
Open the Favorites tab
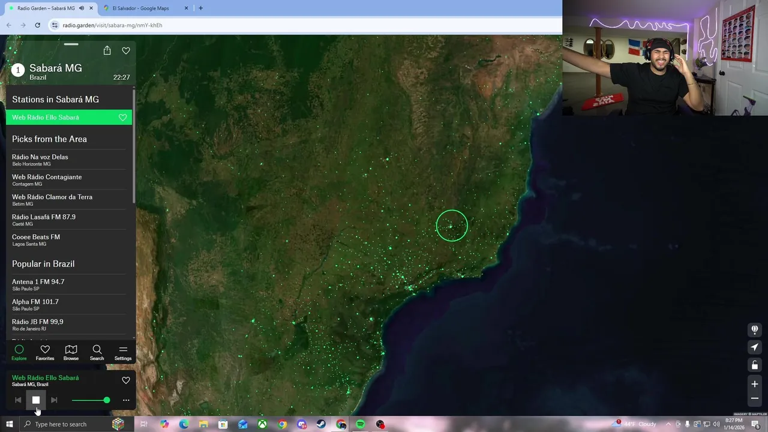point(45,353)
